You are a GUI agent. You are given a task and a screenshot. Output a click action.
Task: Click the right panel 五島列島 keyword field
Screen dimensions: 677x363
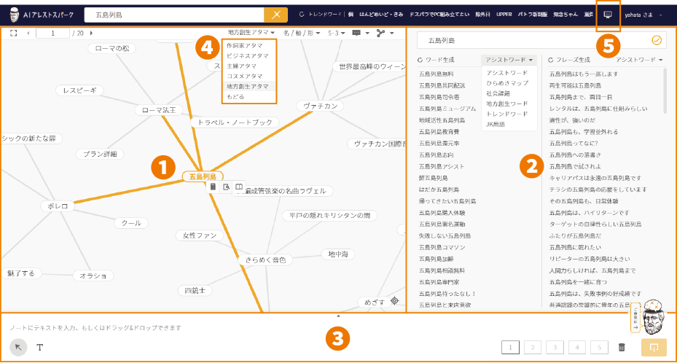click(541, 40)
